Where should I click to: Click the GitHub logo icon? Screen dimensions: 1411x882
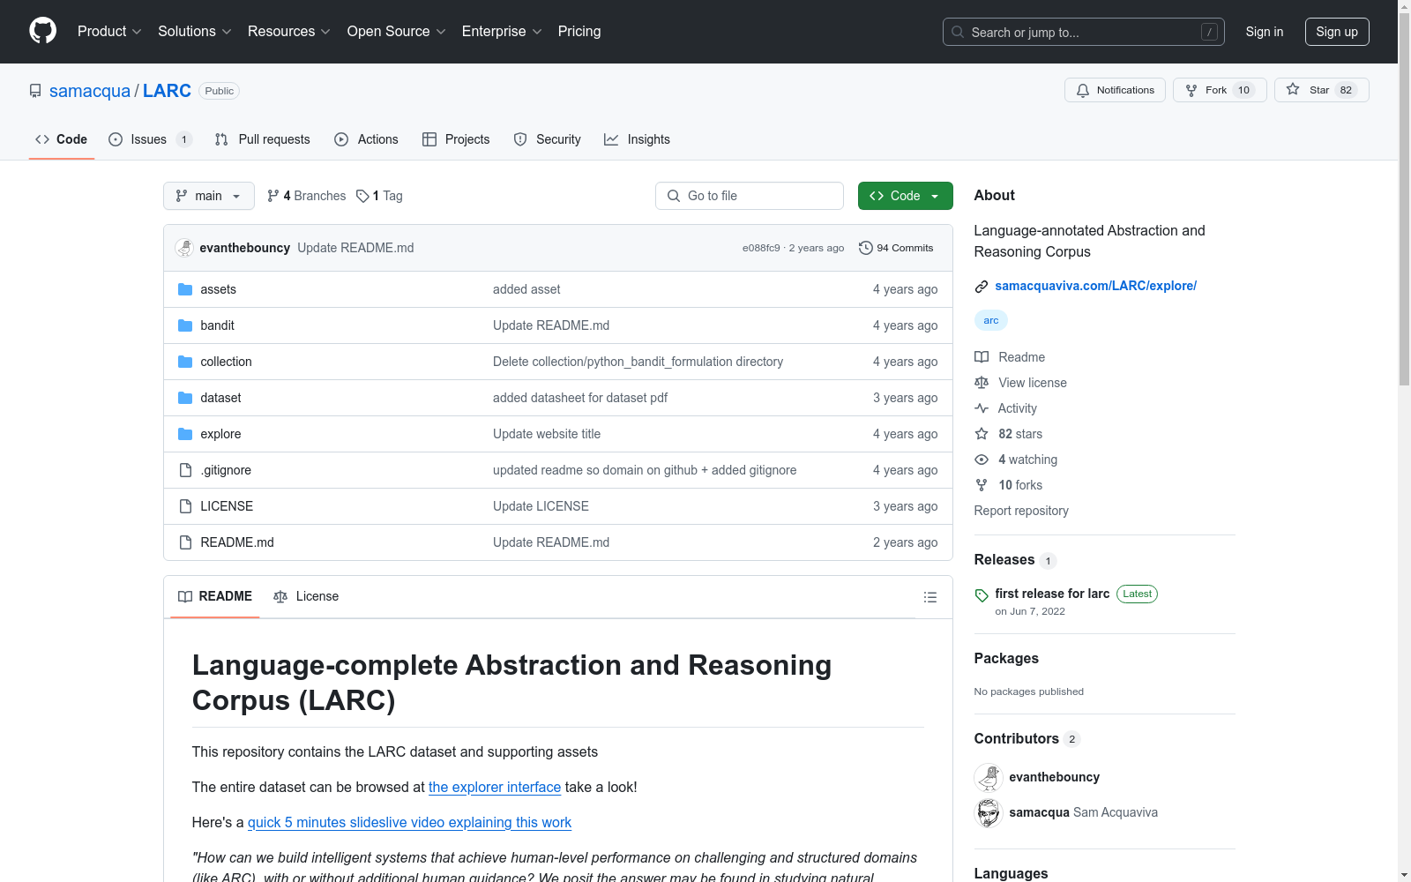[x=42, y=31]
